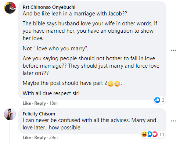Reply to Pst Chinonso Onyebuchi's comment

pos(40,103)
